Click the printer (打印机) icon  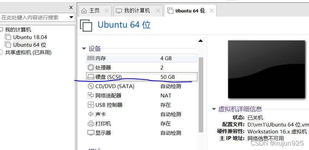[91, 124]
